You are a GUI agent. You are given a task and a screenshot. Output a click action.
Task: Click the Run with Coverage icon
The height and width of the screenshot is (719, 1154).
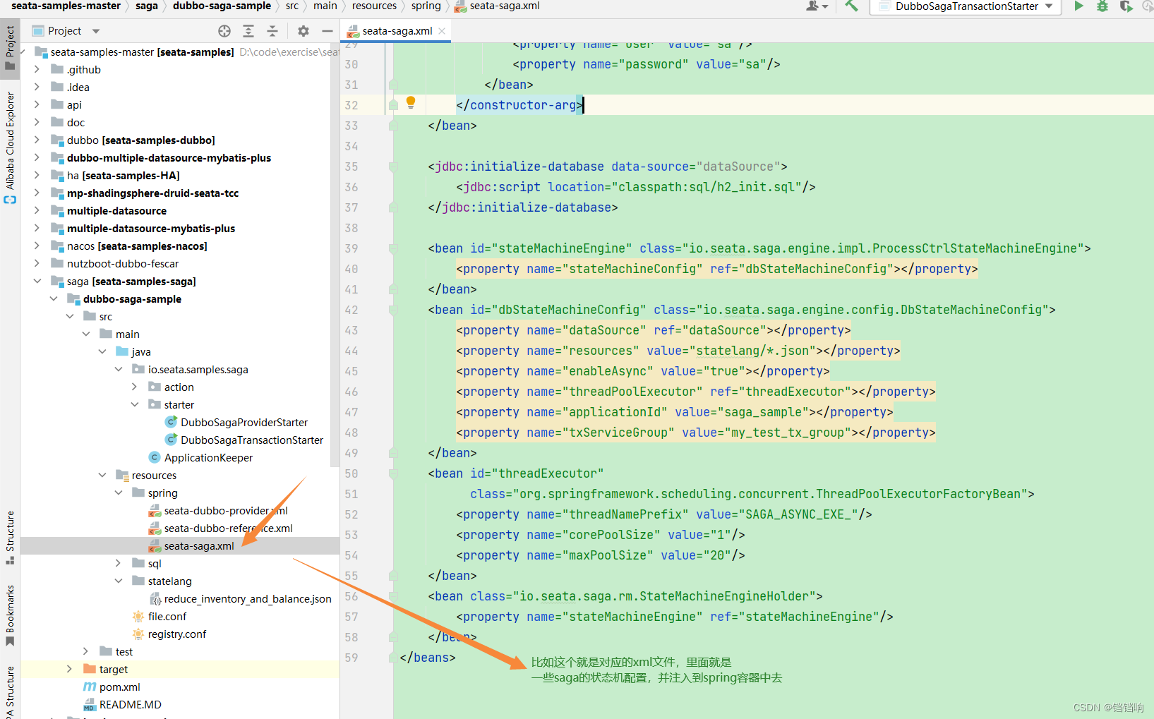1126,6
